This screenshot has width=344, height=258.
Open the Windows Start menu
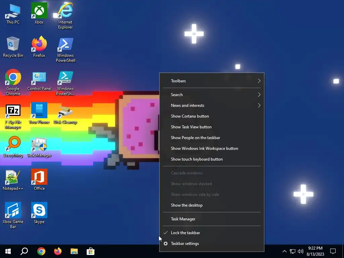pos(8,251)
